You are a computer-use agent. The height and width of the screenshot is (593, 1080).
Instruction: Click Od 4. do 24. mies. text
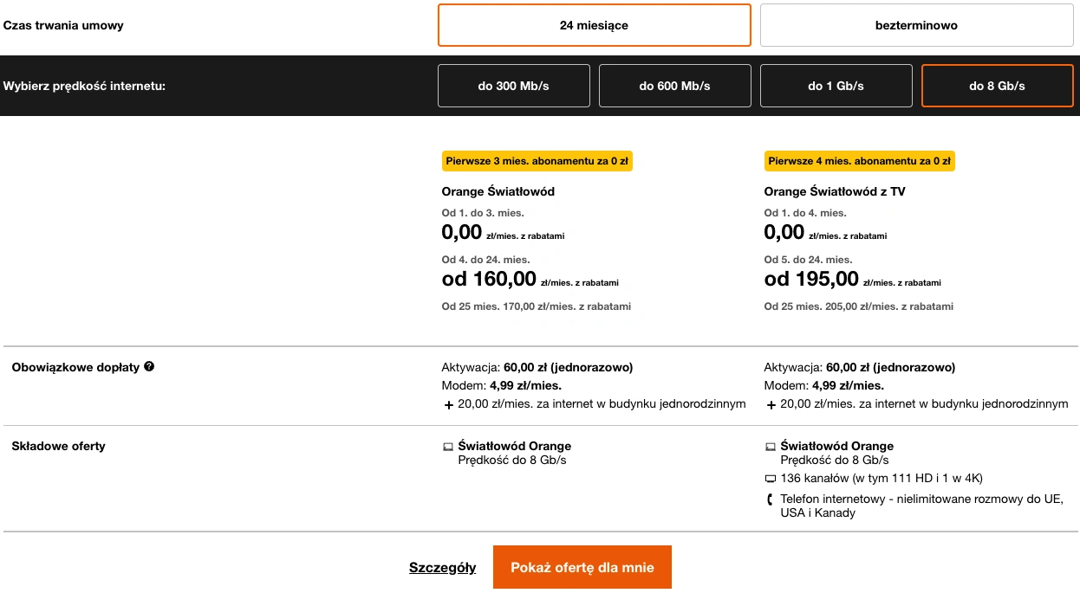tap(486, 260)
